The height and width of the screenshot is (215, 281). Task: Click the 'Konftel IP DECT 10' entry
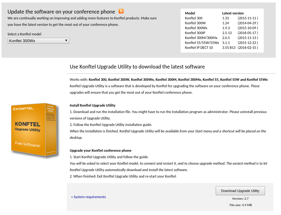tap(199, 48)
